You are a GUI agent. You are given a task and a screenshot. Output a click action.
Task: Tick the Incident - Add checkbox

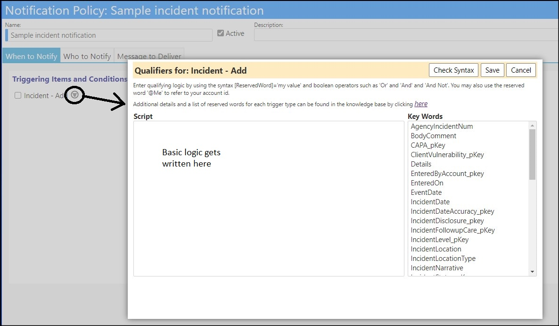[x=18, y=95]
